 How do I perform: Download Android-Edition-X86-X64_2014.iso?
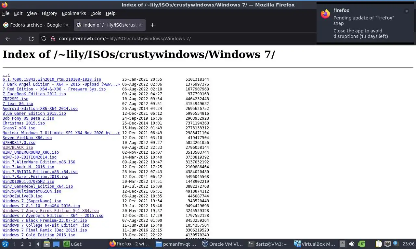(40, 109)
